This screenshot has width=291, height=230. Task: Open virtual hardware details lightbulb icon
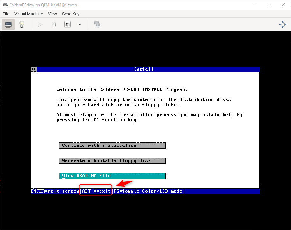click(x=22, y=24)
